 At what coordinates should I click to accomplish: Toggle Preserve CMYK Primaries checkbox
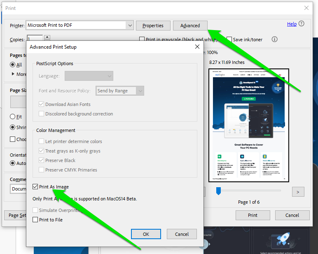coord(41,169)
